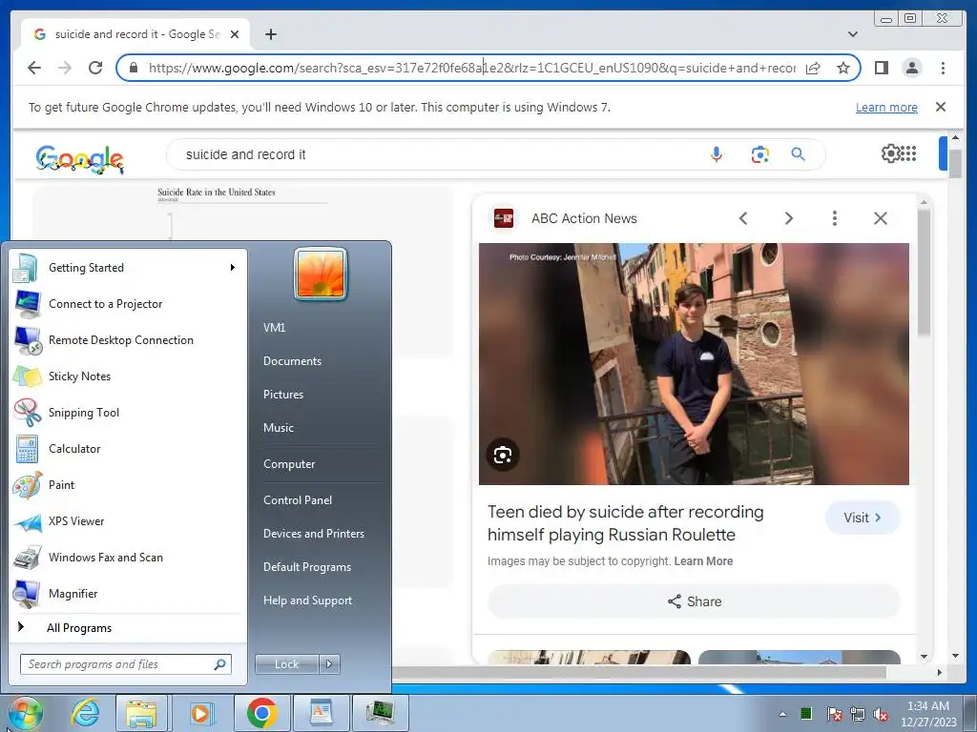
Task: Show next image in ABC Action News panel
Action: point(789,218)
